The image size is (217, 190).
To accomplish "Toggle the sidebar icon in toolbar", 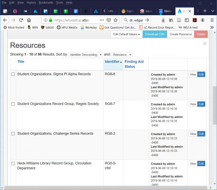I will pyautogui.click(x=187, y=20).
